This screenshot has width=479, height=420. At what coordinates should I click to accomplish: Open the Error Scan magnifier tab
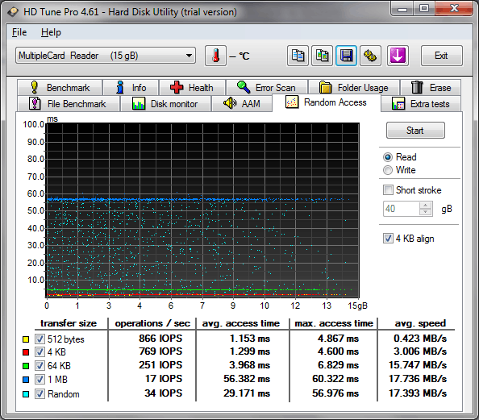pos(267,88)
